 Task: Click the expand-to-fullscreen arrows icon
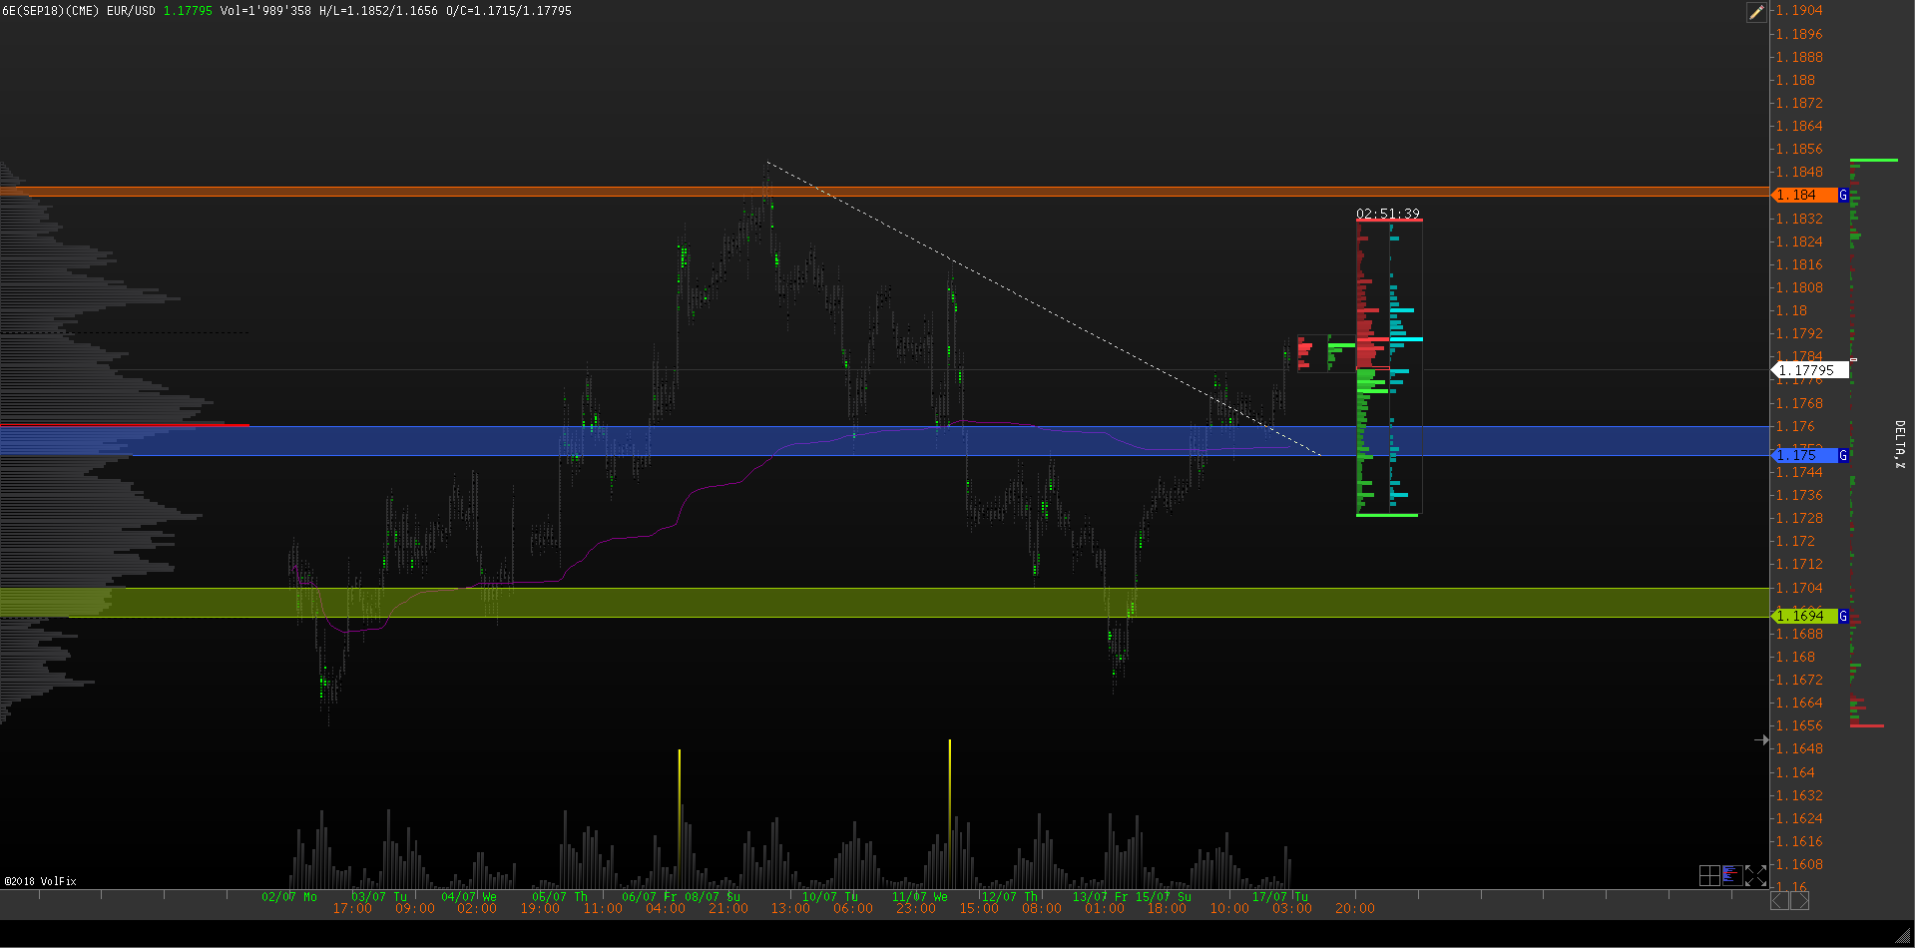click(x=1755, y=875)
